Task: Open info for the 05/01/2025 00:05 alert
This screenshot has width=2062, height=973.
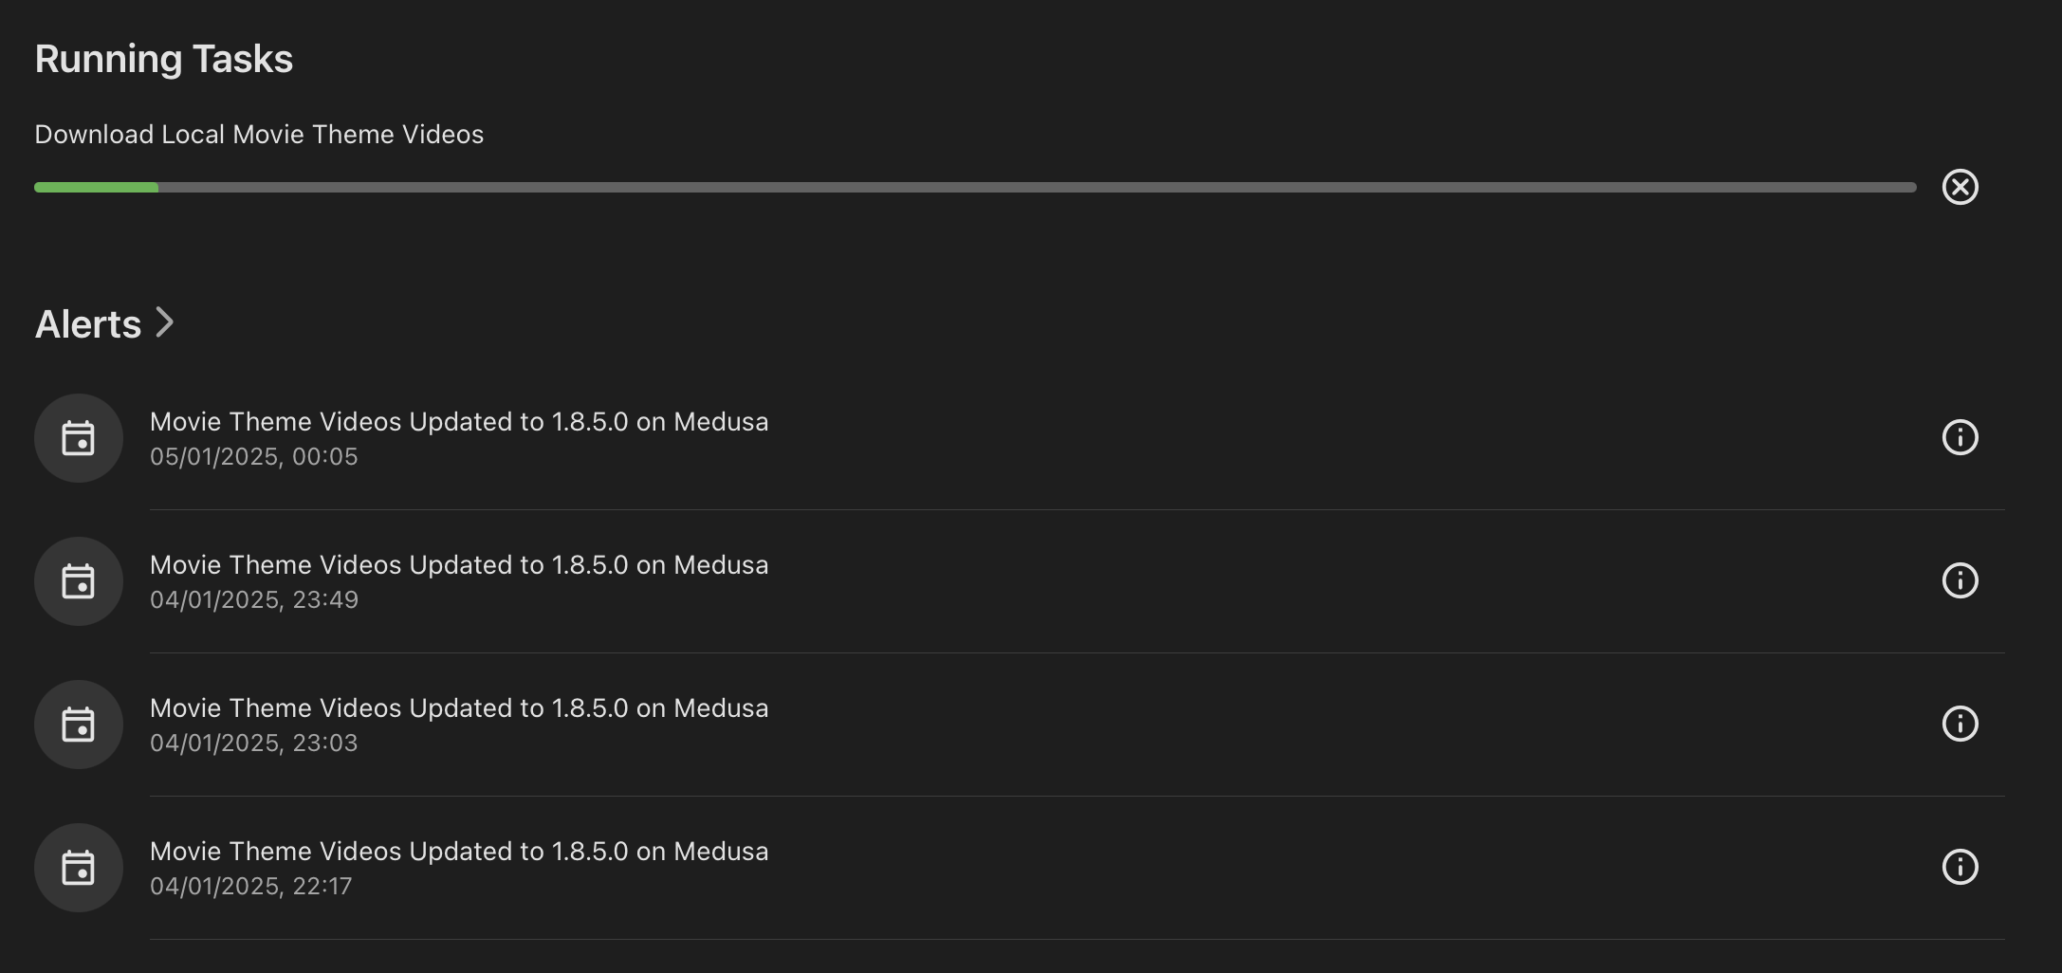Action: (x=1960, y=437)
